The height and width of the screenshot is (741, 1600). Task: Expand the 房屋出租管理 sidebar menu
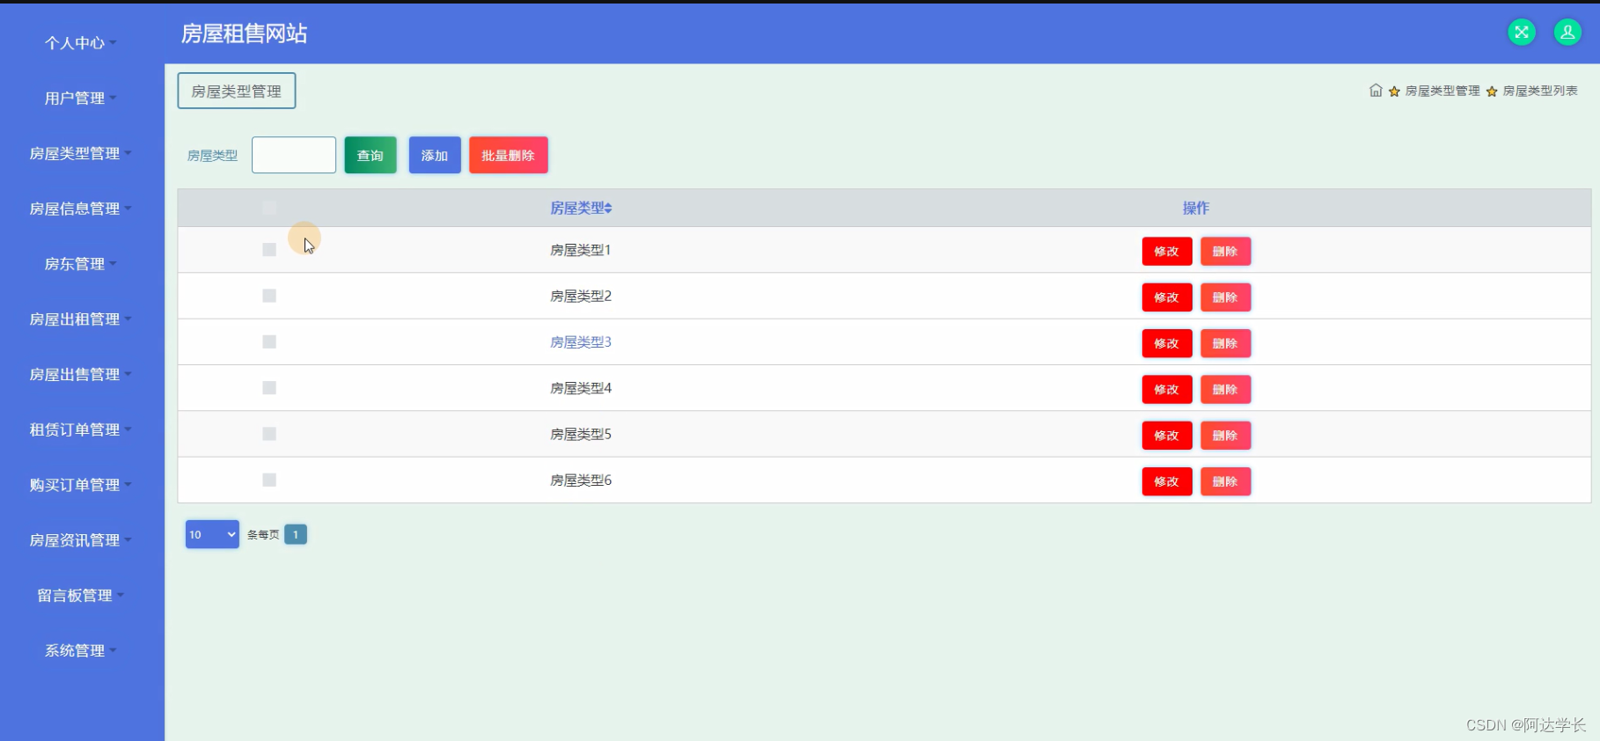coord(80,319)
